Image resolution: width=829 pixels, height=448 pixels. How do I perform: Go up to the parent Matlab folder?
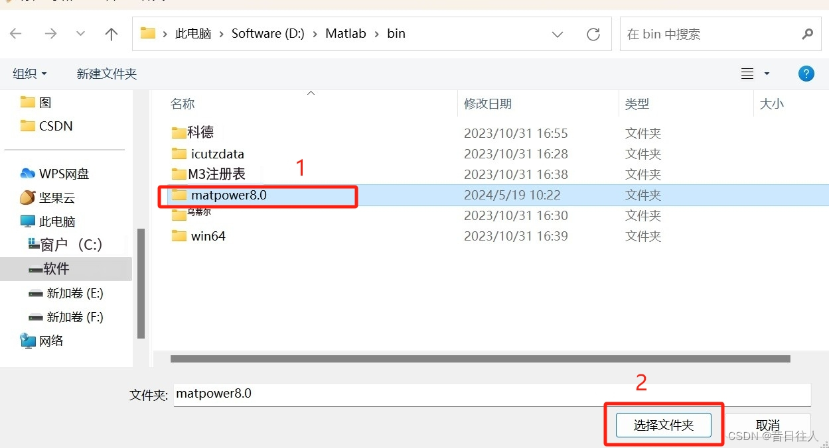(111, 33)
